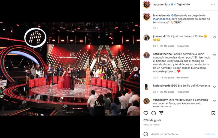
Task: Open the laacademiatv profile picture in the header
Action: 147,5
